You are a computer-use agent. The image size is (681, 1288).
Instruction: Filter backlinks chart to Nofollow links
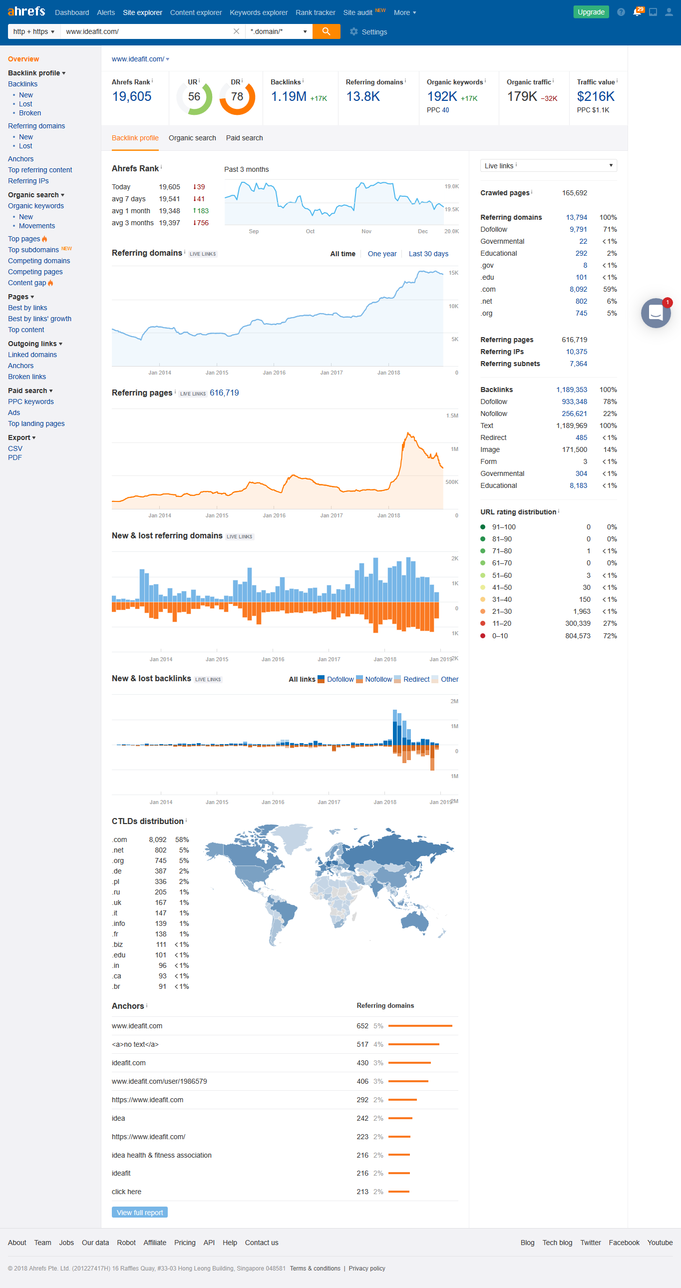click(378, 679)
